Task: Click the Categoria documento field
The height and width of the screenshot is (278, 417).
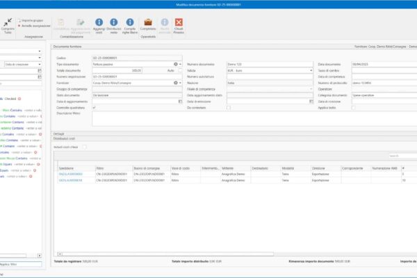Action: click(x=384, y=95)
